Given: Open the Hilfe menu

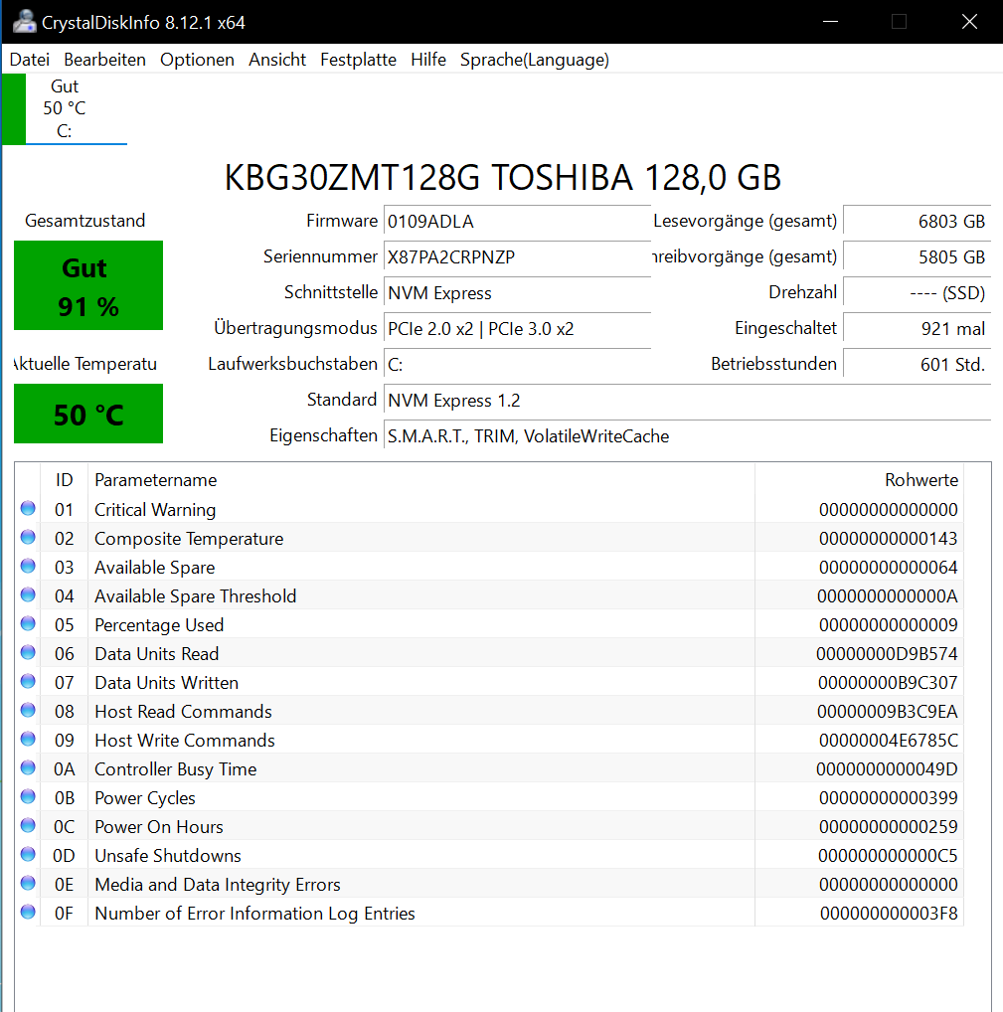Looking at the screenshot, I should tap(428, 60).
